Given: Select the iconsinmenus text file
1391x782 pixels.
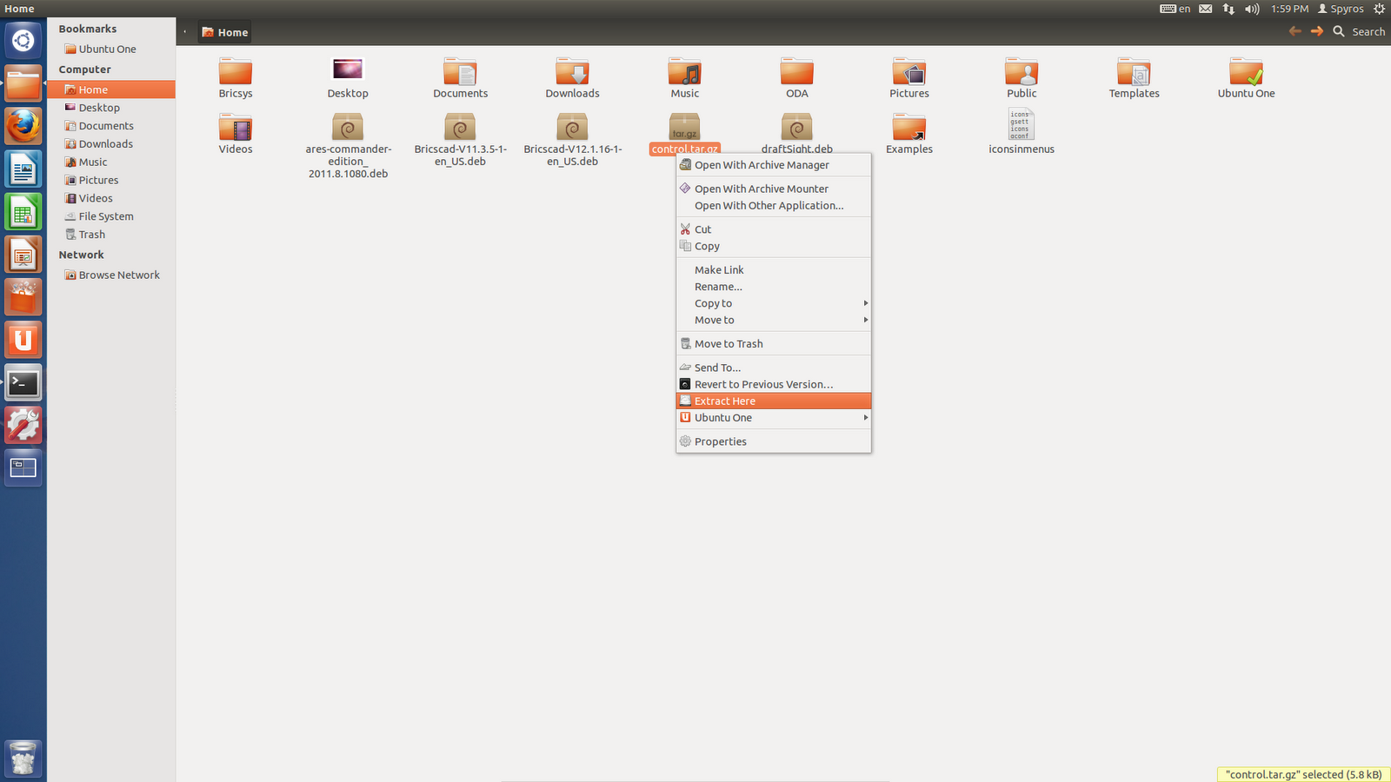Looking at the screenshot, I should click(x=1021, y=124).
